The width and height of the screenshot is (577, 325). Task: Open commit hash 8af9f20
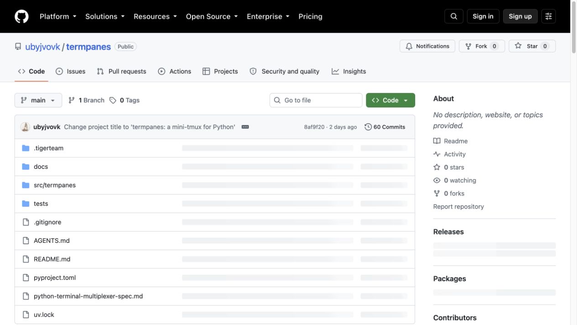tap(314, 127)
